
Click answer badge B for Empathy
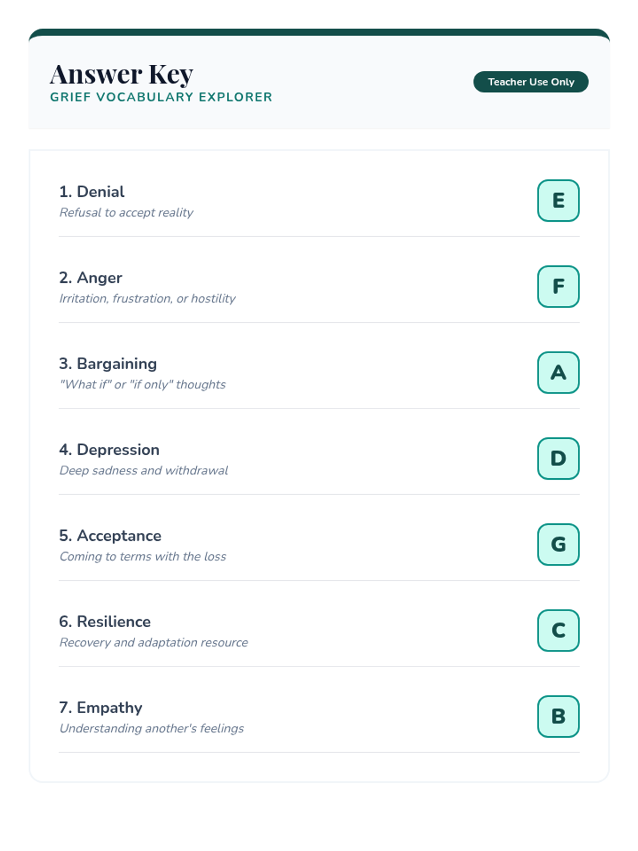(558, 716)
